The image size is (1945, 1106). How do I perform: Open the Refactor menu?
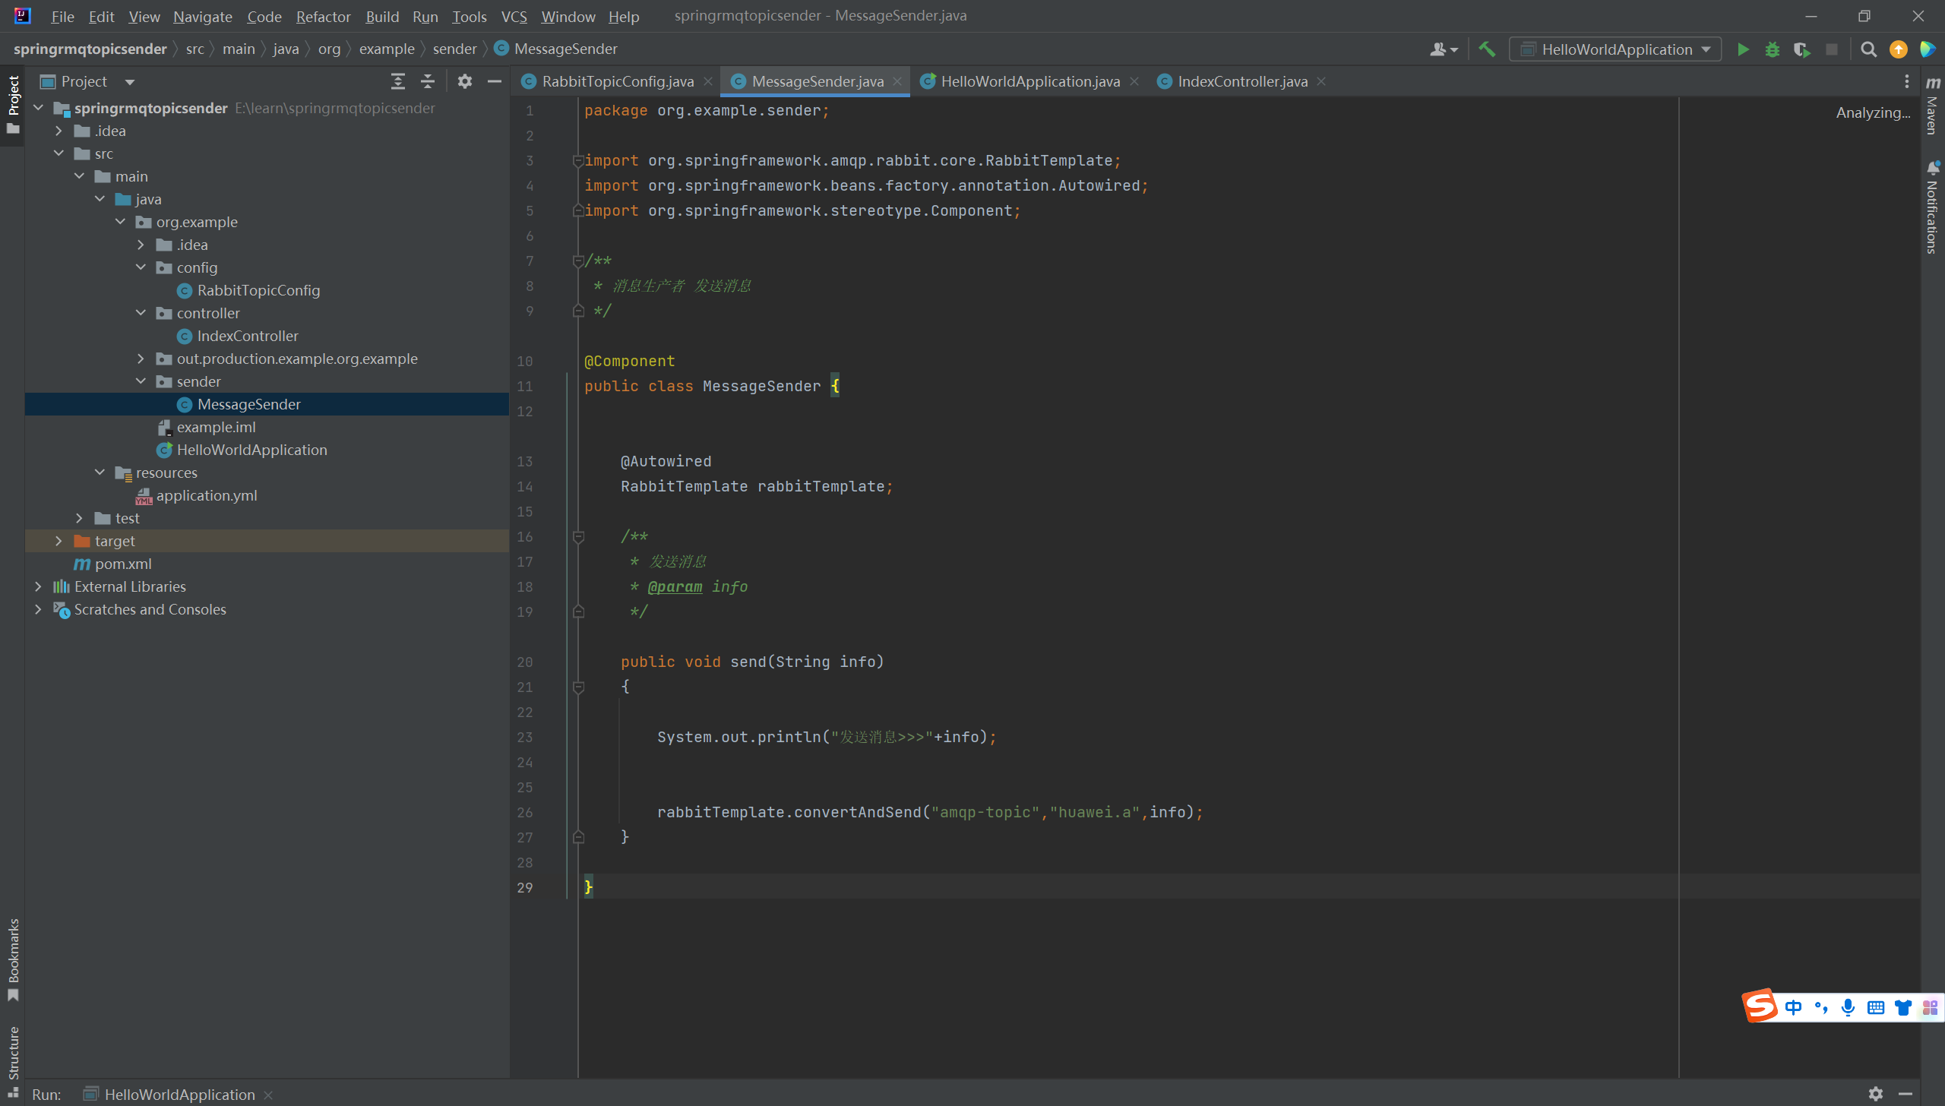(x=323, y=16)
